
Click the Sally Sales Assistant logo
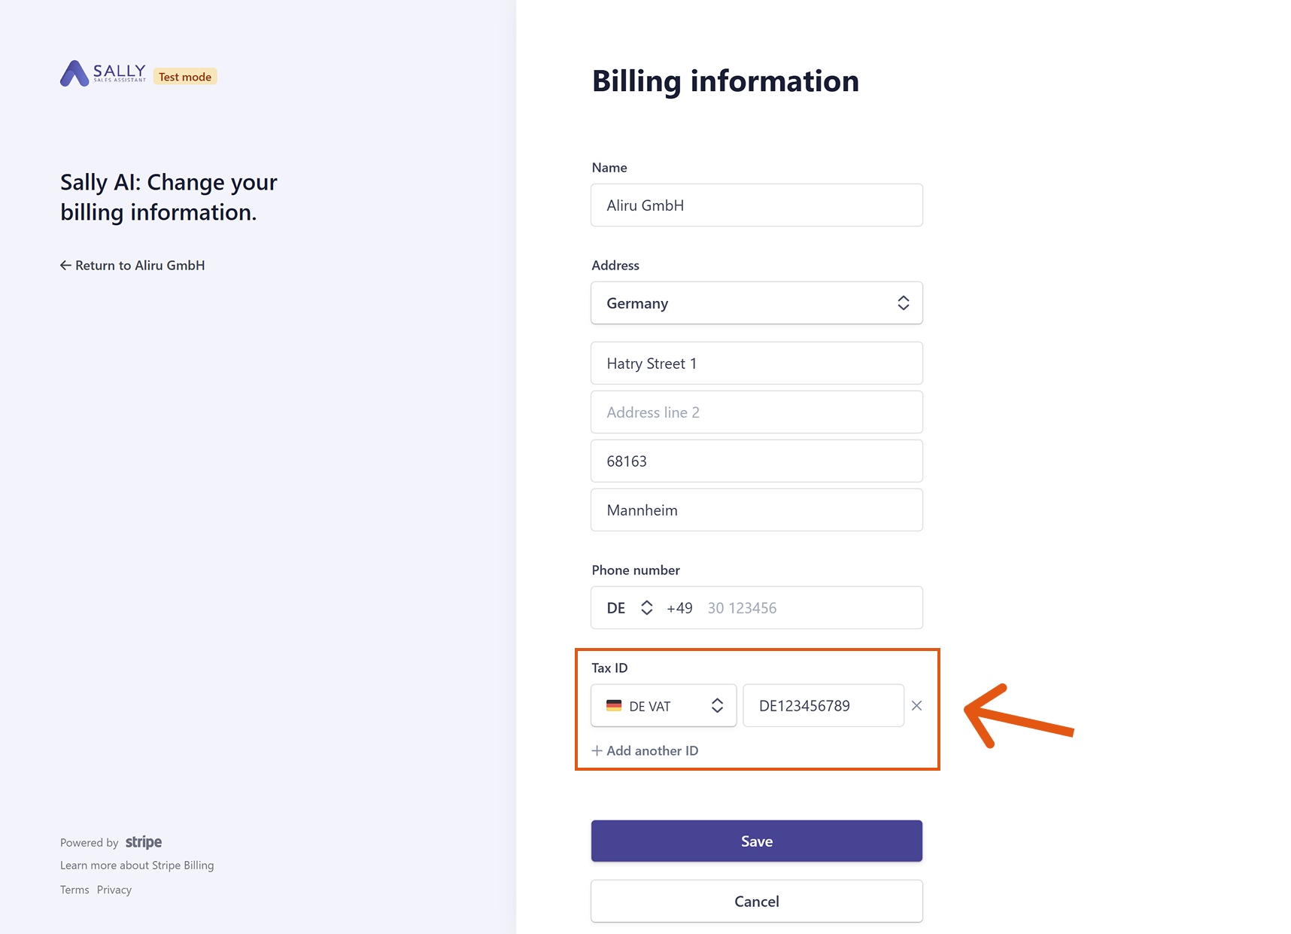coord(103,74)
